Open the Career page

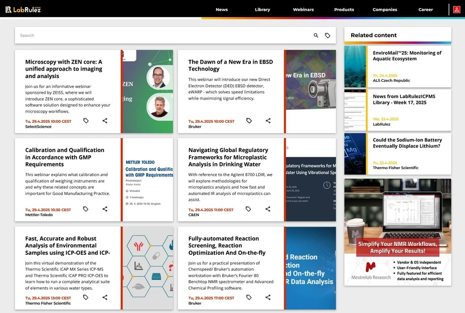pos(426,10)
